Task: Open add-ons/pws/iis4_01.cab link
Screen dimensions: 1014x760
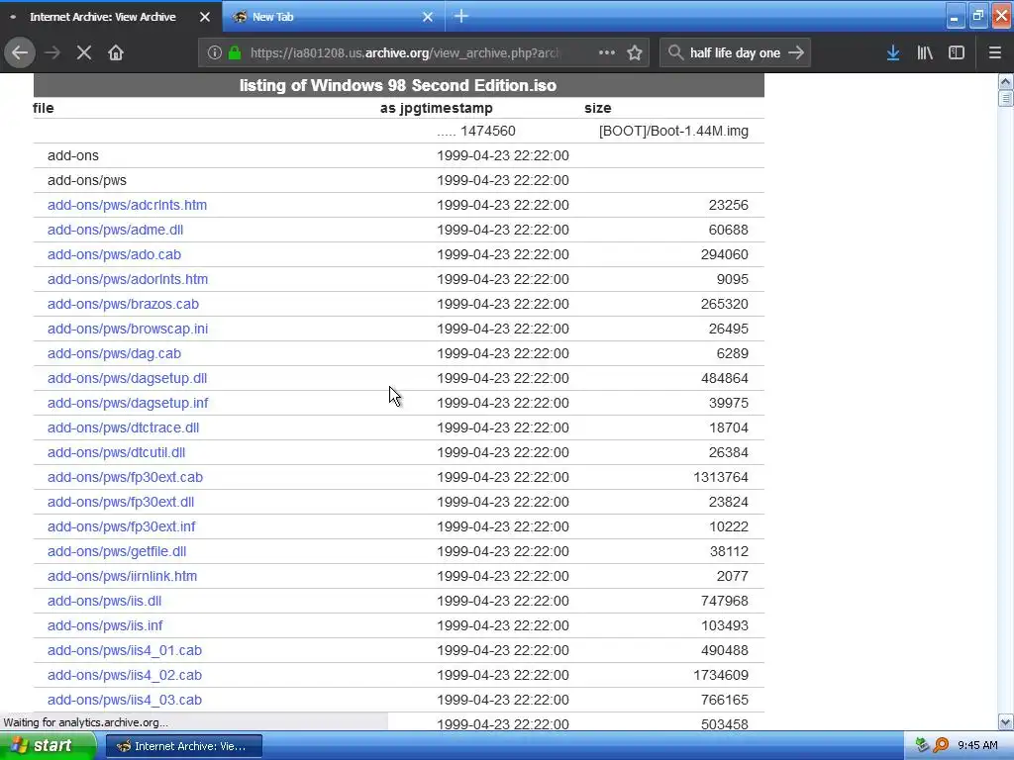Action: coord(124,650)
